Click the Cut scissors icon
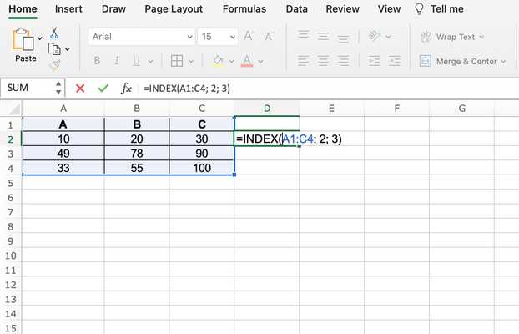 click(54, 33)
